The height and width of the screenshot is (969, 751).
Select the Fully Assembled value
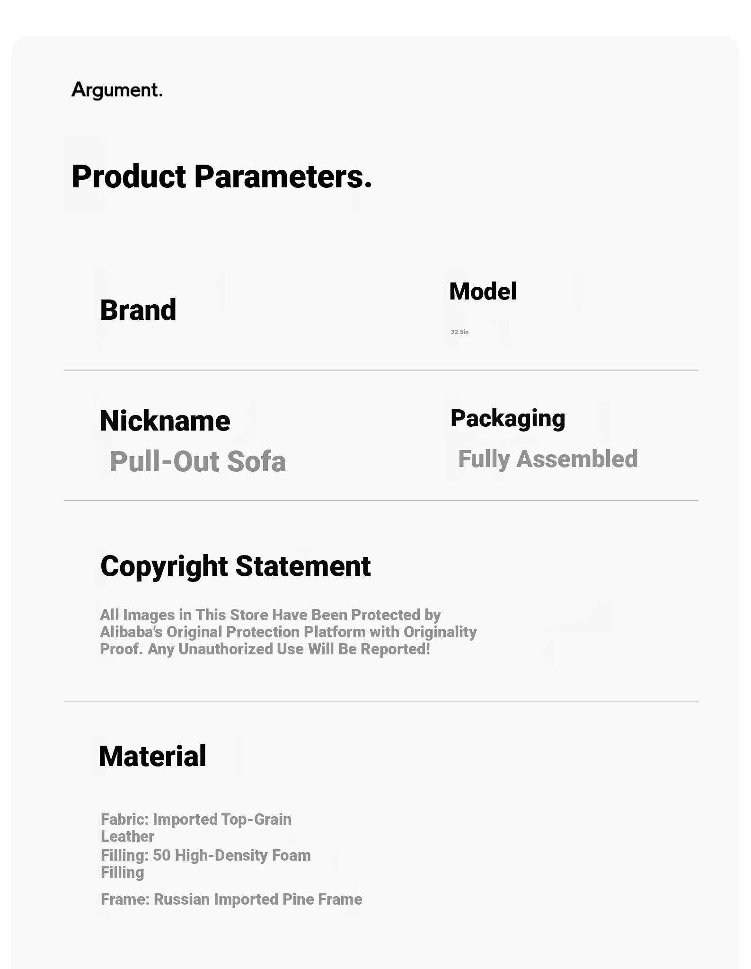548,459
